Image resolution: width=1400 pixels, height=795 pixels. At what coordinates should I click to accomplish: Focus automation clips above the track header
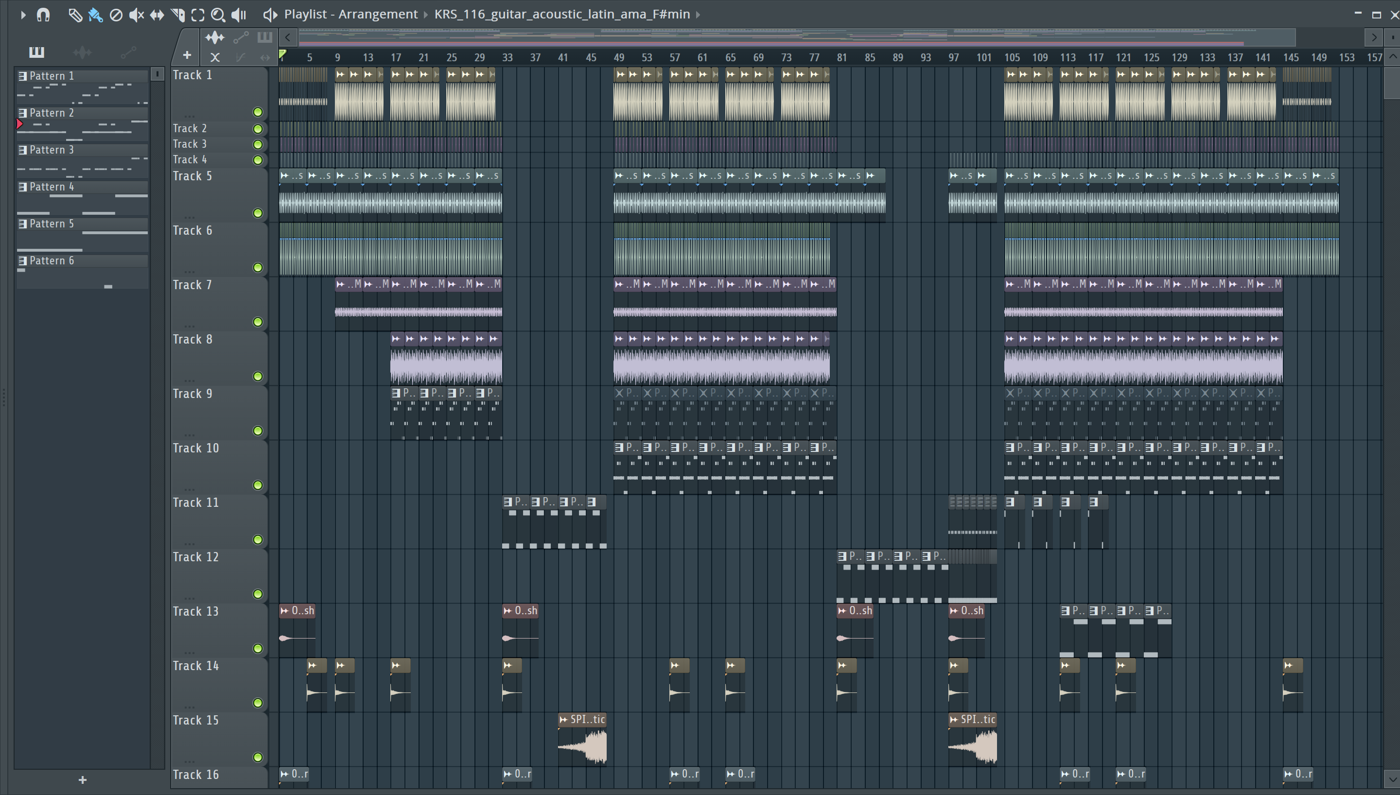tap(241, 38)
